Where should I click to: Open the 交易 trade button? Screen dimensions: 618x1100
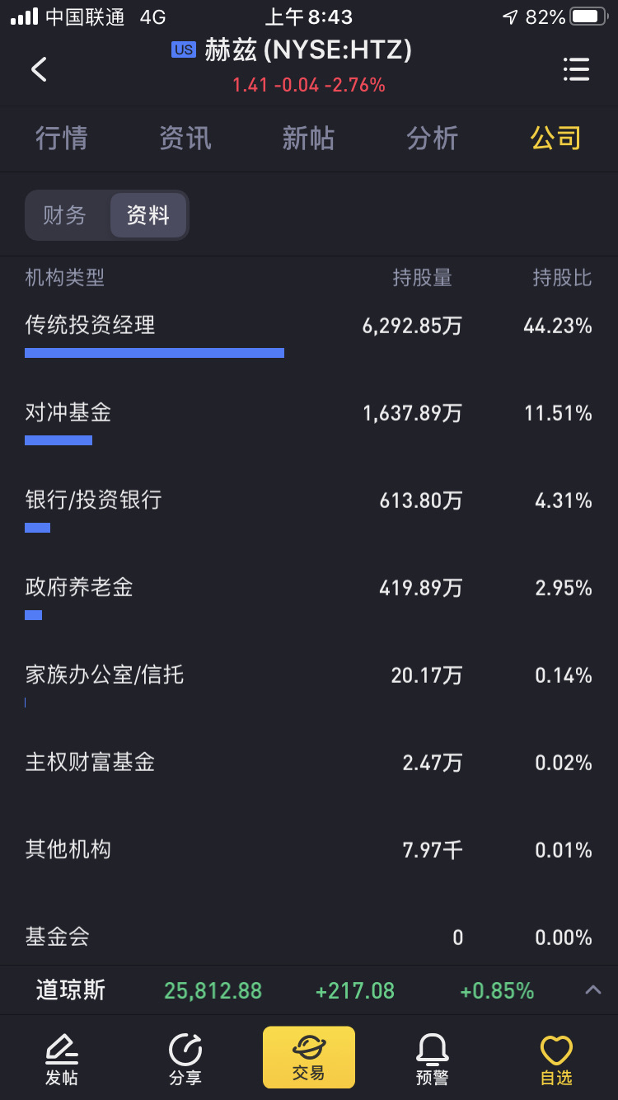pyautogui.click(x=309, y=1057)
